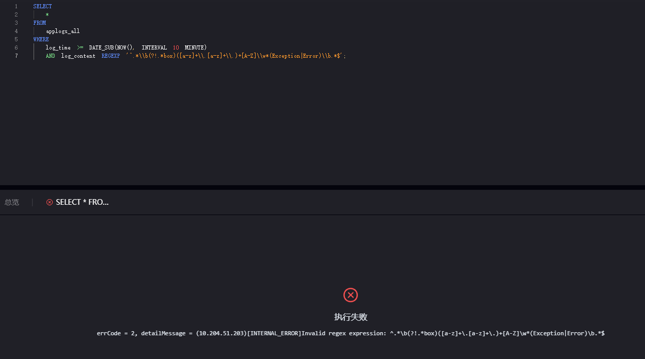Click line number 7 in the gutter

[16, 56]
